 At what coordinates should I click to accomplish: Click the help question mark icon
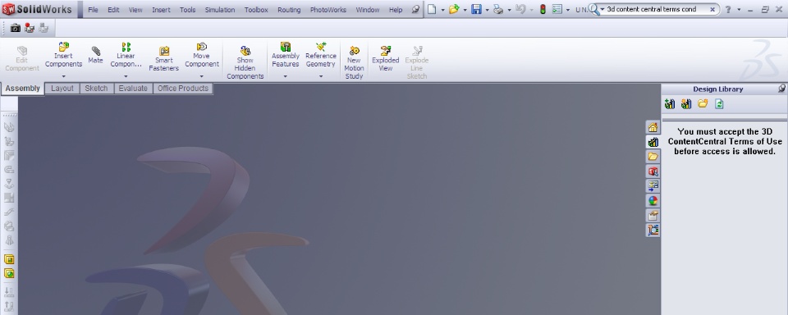coord(728,9)
